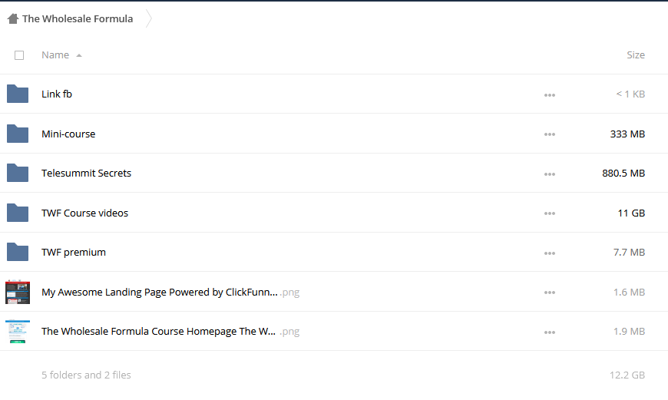Open The Wholesale Formula breadcrumb link
Image resolution: width=668 pixels, height=400 pixels.
coord(78,18)
